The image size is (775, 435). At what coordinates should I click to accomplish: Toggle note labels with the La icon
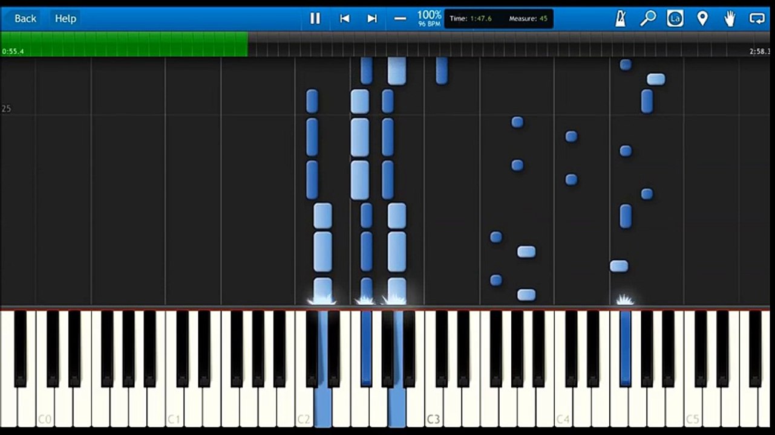675,18
